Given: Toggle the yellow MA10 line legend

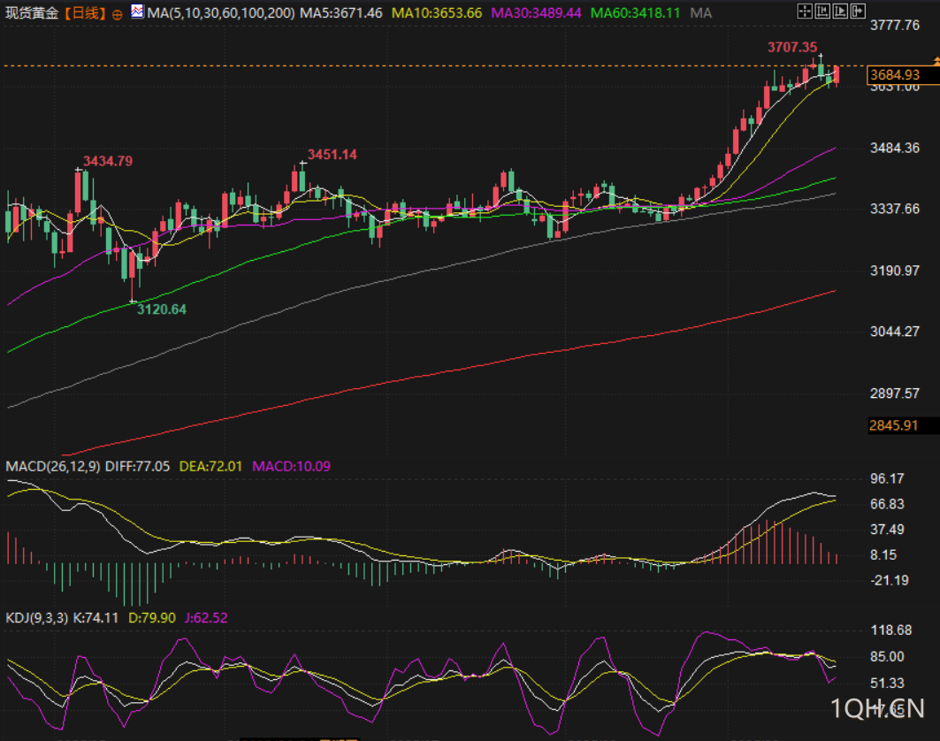Looking at the screenshot, I should click(436, 13).
